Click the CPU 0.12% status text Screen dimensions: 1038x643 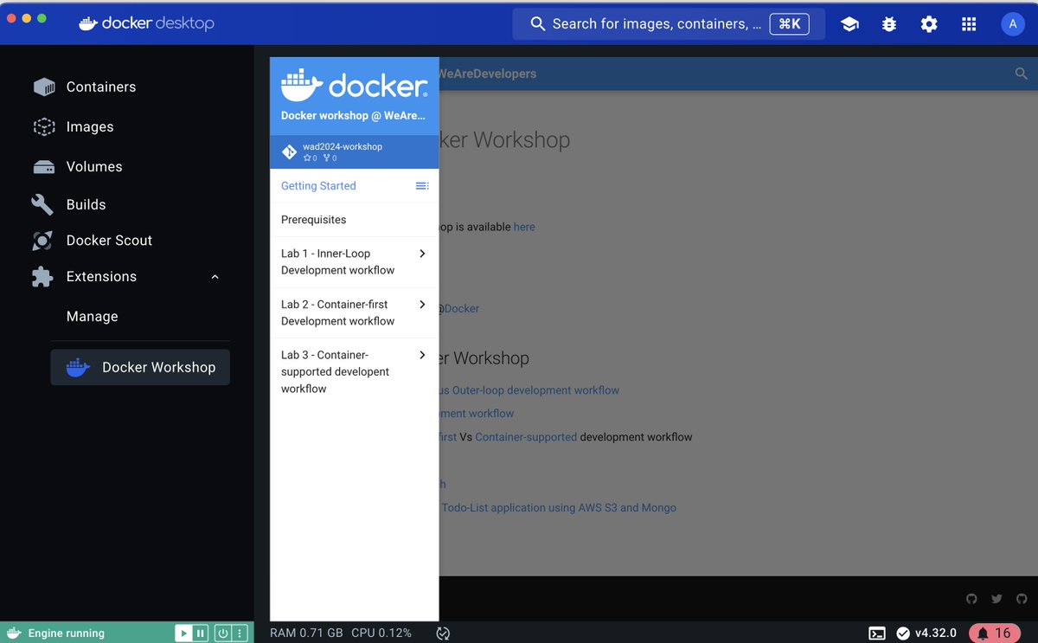(381, 633)
